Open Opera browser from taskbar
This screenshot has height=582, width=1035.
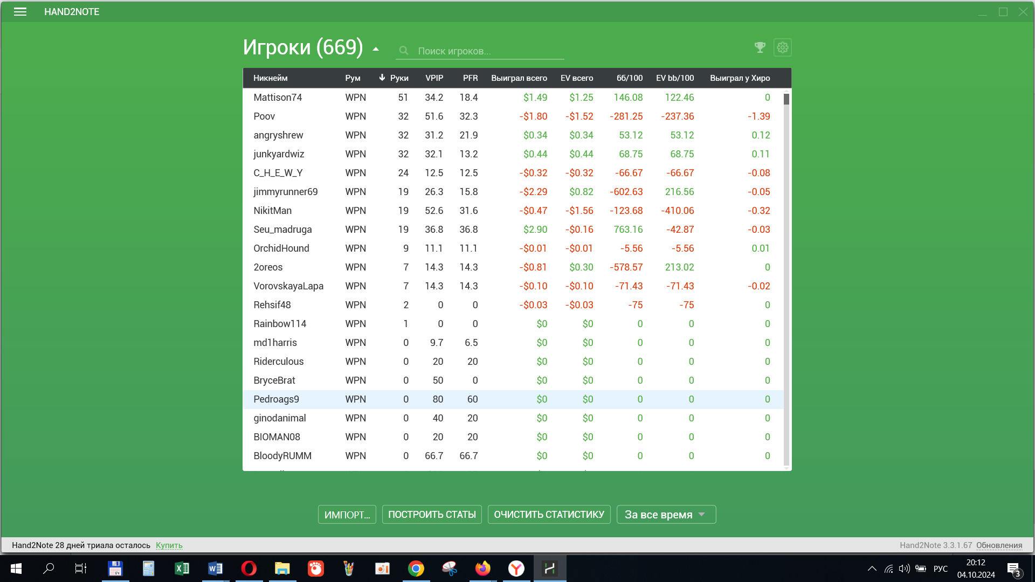[249, 569]
